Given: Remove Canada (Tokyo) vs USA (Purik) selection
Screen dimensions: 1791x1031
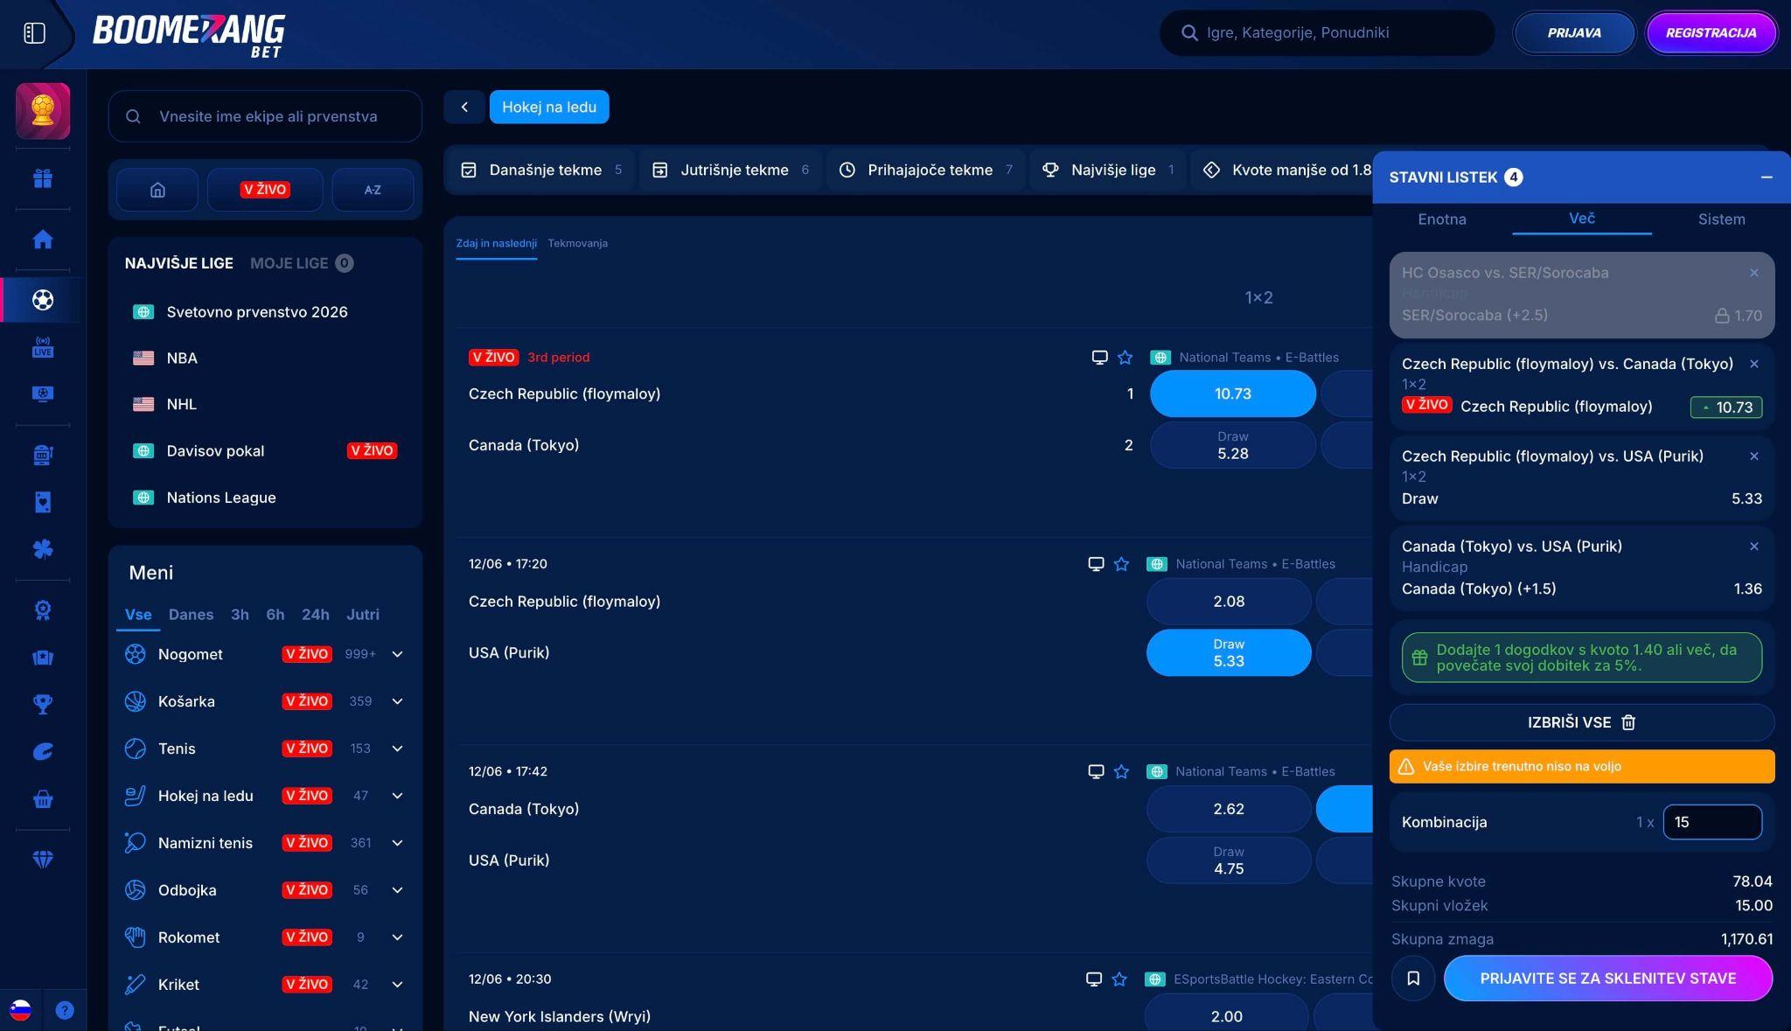Looking at the screenshot, I should pos(1753,546).
